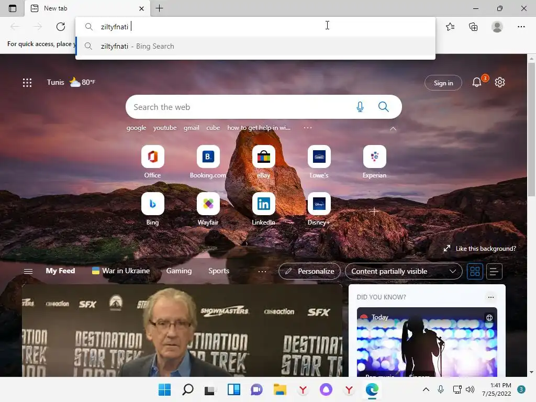Click Like this background link
This screenshot has width=536, height=402.
pos(479,249)
